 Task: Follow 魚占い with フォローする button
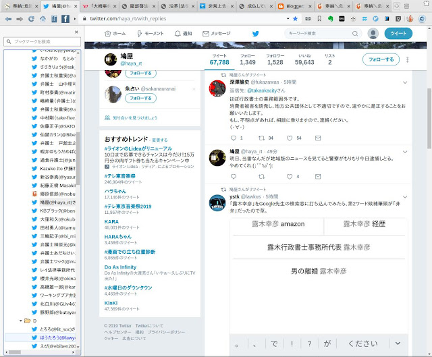(140, 98)
